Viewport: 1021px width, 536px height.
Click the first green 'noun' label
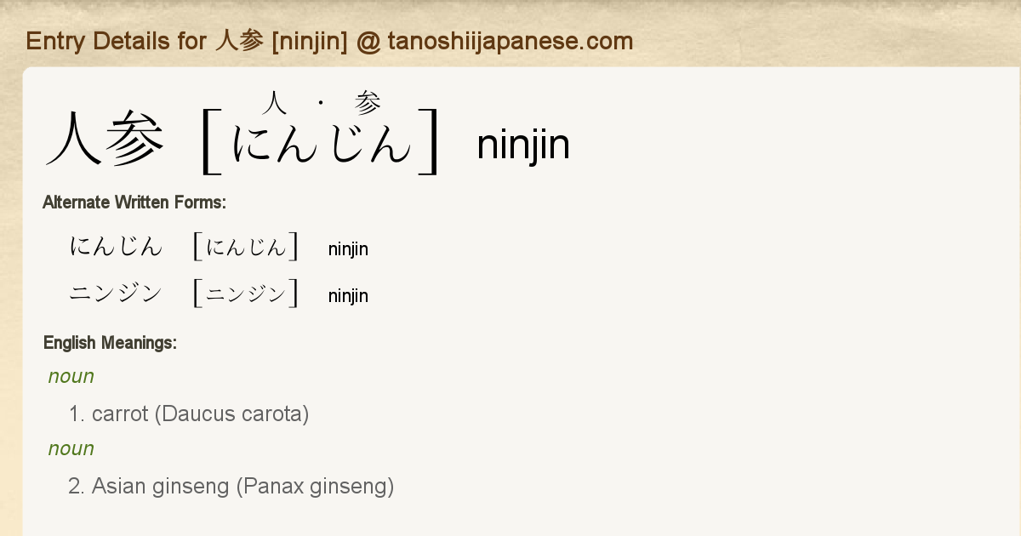click(71, 376)
